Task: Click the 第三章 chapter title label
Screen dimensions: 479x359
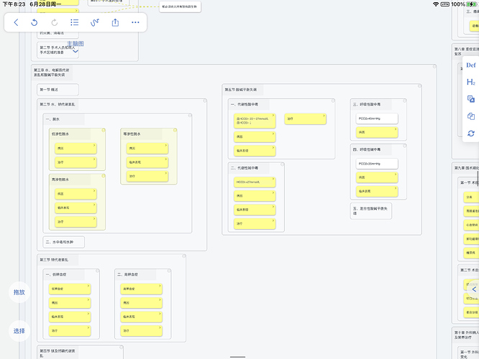Action: tap(51, 73)
